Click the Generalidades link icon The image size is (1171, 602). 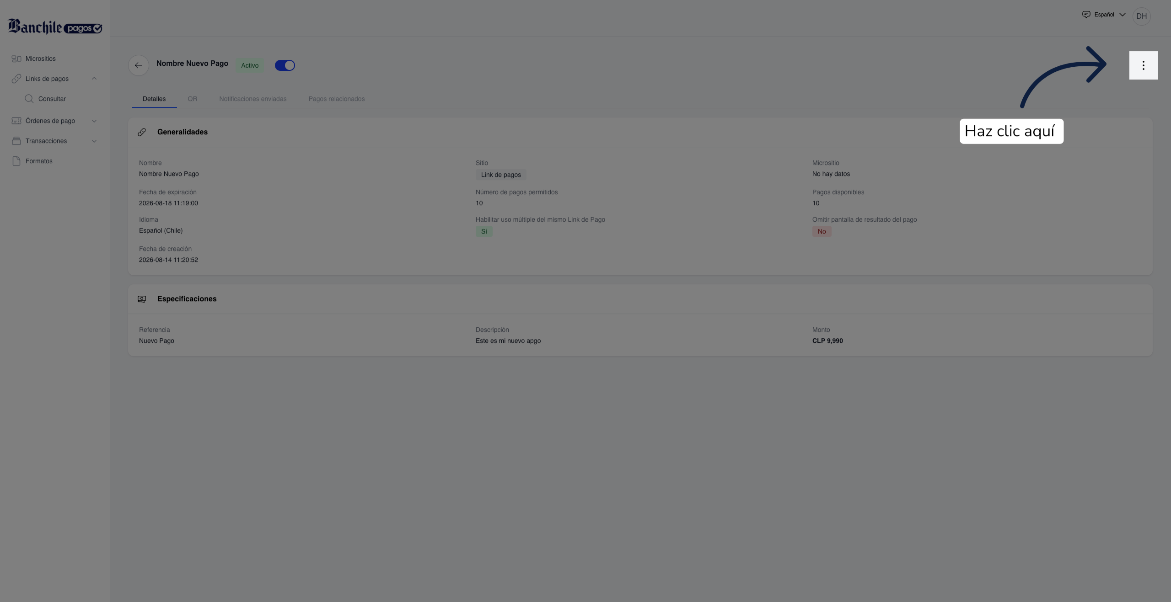coord(142,132)
